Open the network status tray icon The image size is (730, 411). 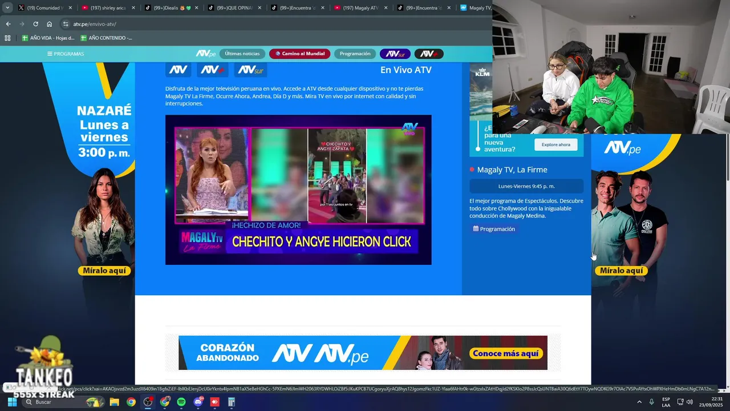point(680,402)
